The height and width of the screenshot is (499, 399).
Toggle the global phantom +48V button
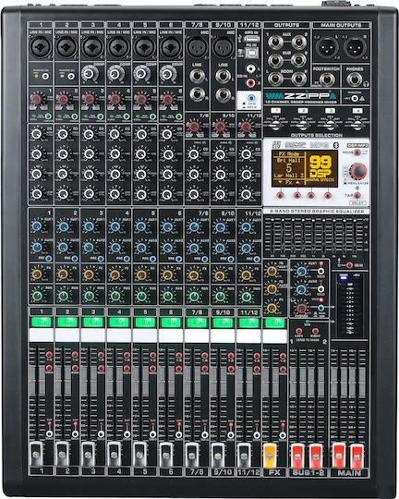(x=355, y=98)
